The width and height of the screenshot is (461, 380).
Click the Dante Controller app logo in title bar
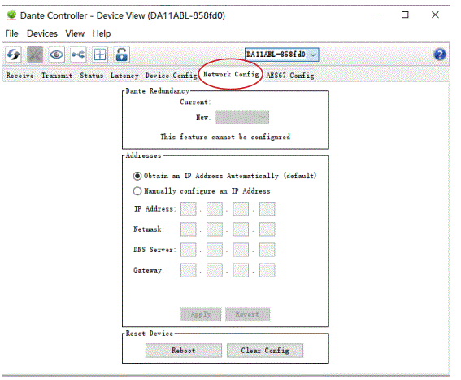[11, 15]
